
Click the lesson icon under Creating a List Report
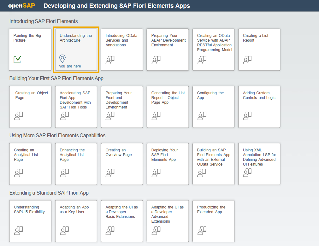point(247,60)
